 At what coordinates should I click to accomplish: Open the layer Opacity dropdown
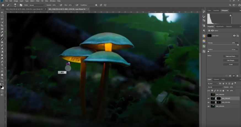pos(235,87)
